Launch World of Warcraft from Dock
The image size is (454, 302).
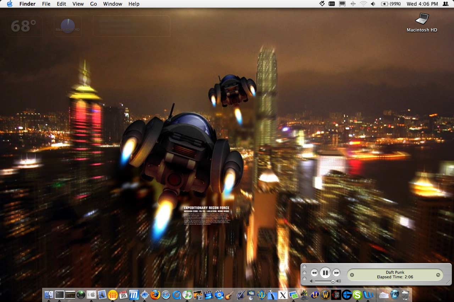[x=326, y=295]
